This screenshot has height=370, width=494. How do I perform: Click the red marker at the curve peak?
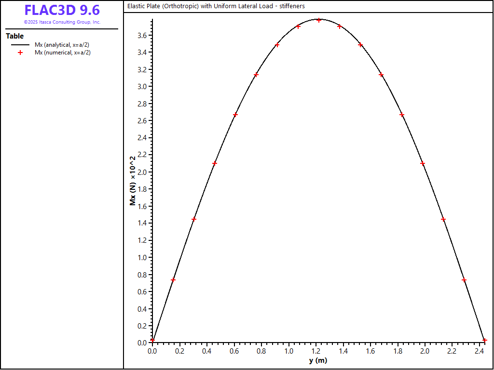(319, 20)
